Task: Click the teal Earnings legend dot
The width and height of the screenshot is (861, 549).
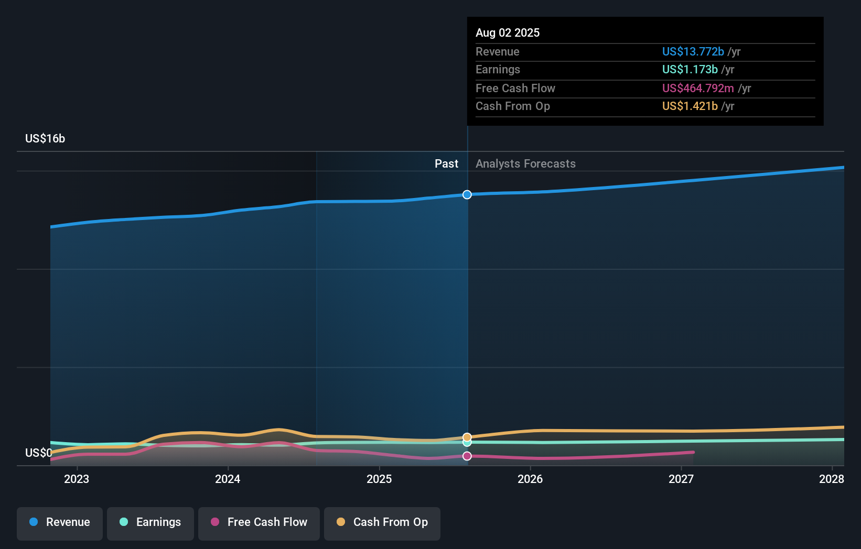Action: click(124, 522)
